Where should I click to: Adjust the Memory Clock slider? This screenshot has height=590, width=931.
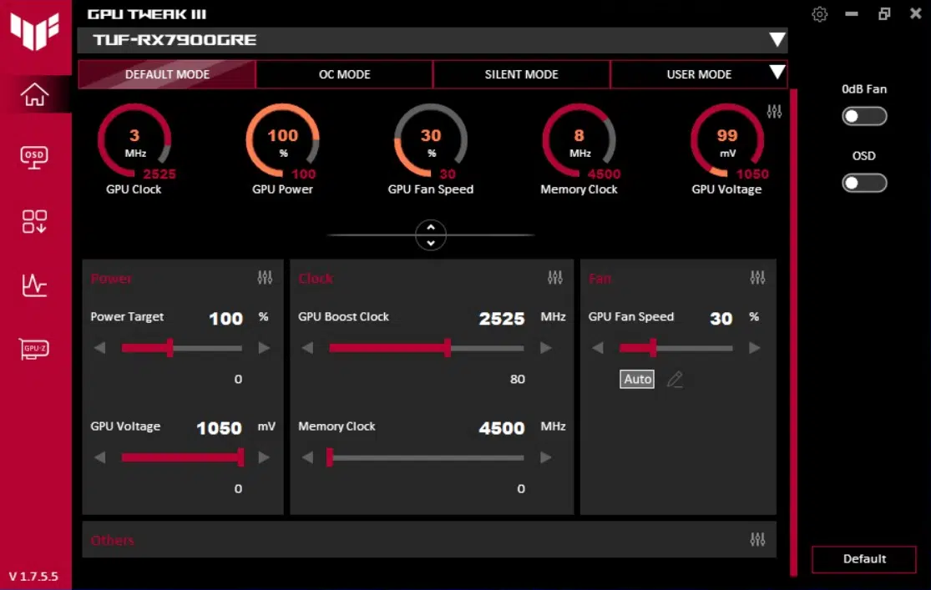tap(427, 457)
